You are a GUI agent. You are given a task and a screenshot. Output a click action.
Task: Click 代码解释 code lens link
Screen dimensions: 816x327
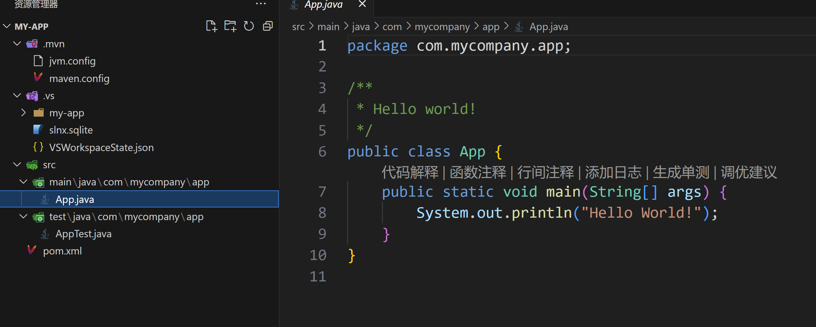410,172
